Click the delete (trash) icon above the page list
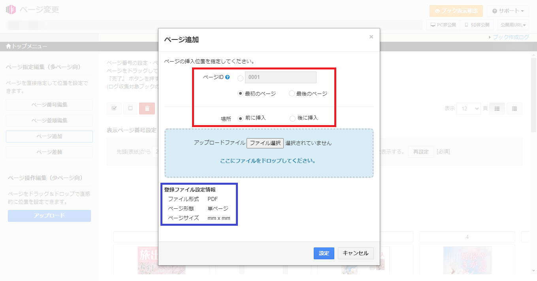Screen dimensions: 537x281 [x=147, y=109]
